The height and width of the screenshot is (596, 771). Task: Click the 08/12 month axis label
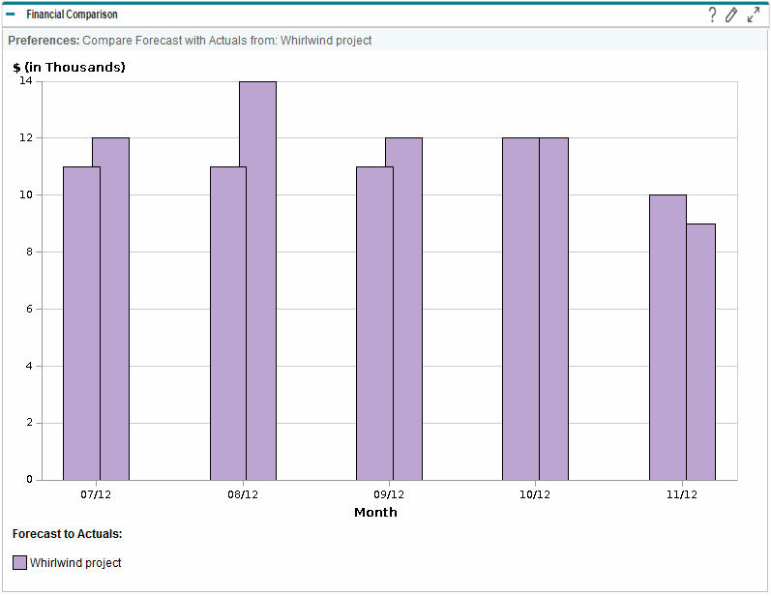(243, 494)
